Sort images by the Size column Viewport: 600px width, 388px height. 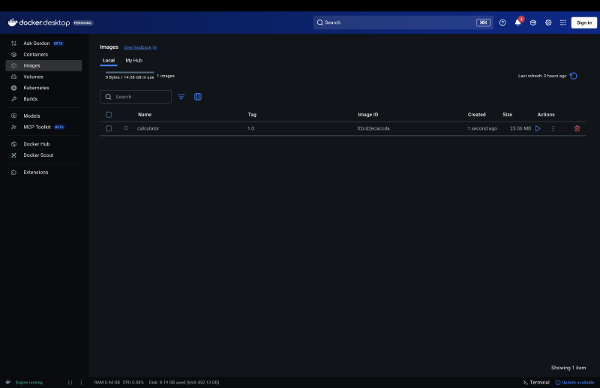coord(508,115)
